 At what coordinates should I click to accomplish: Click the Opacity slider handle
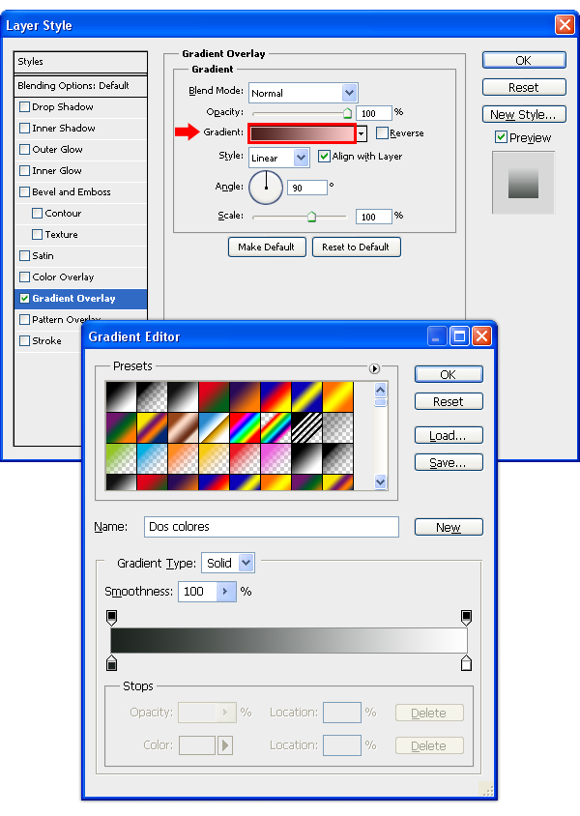(x=347, y=113)
